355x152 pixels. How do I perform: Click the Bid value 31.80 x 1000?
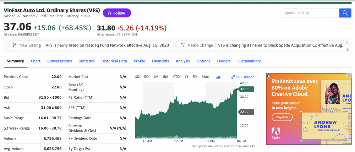point(50,97)
